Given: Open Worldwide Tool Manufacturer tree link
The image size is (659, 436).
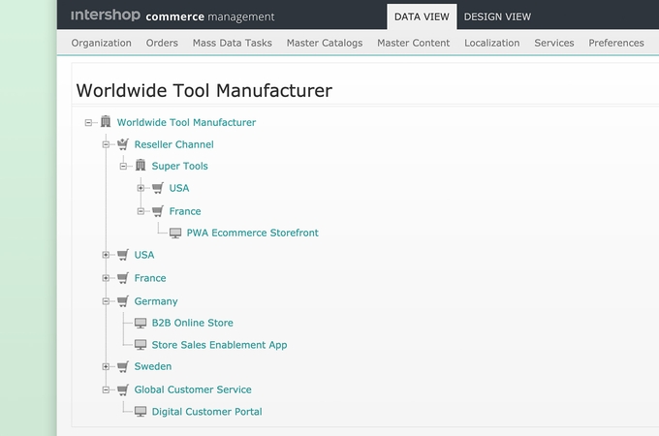Looking at the screenshot, I should click(x=186, y=122).
